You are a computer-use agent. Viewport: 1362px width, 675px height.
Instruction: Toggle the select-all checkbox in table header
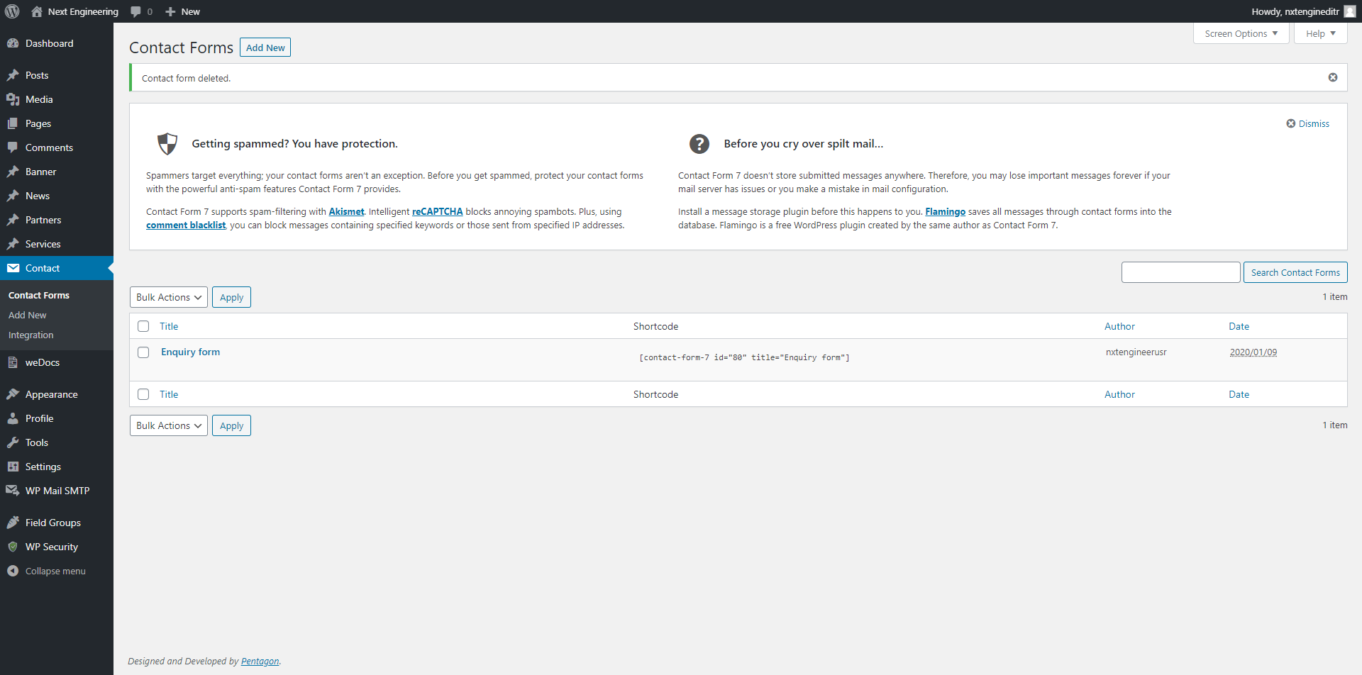tap(143, 326)
